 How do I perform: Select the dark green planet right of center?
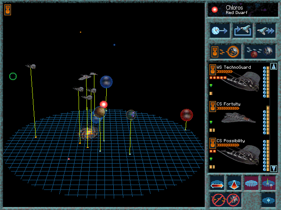[131, 115]
